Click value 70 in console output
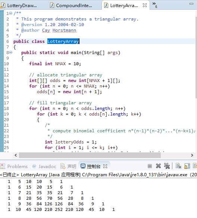197x218 pixels. 49,198
